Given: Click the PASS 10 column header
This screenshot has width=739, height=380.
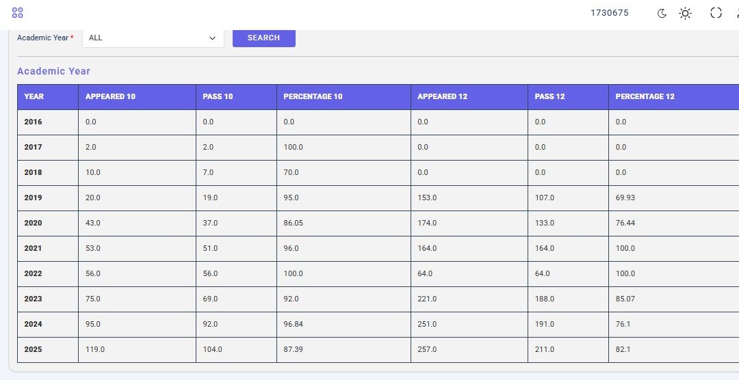Looking at the screenshot, I should 218,96.
